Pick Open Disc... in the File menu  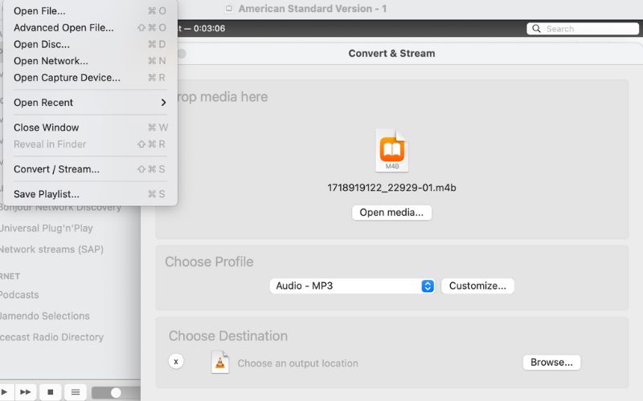[90, 44]
